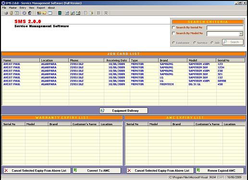The height and width of the screenshot is (180, 248).
Task: Click Serial No header in AMC Expiry List
Action: (136, 124)
